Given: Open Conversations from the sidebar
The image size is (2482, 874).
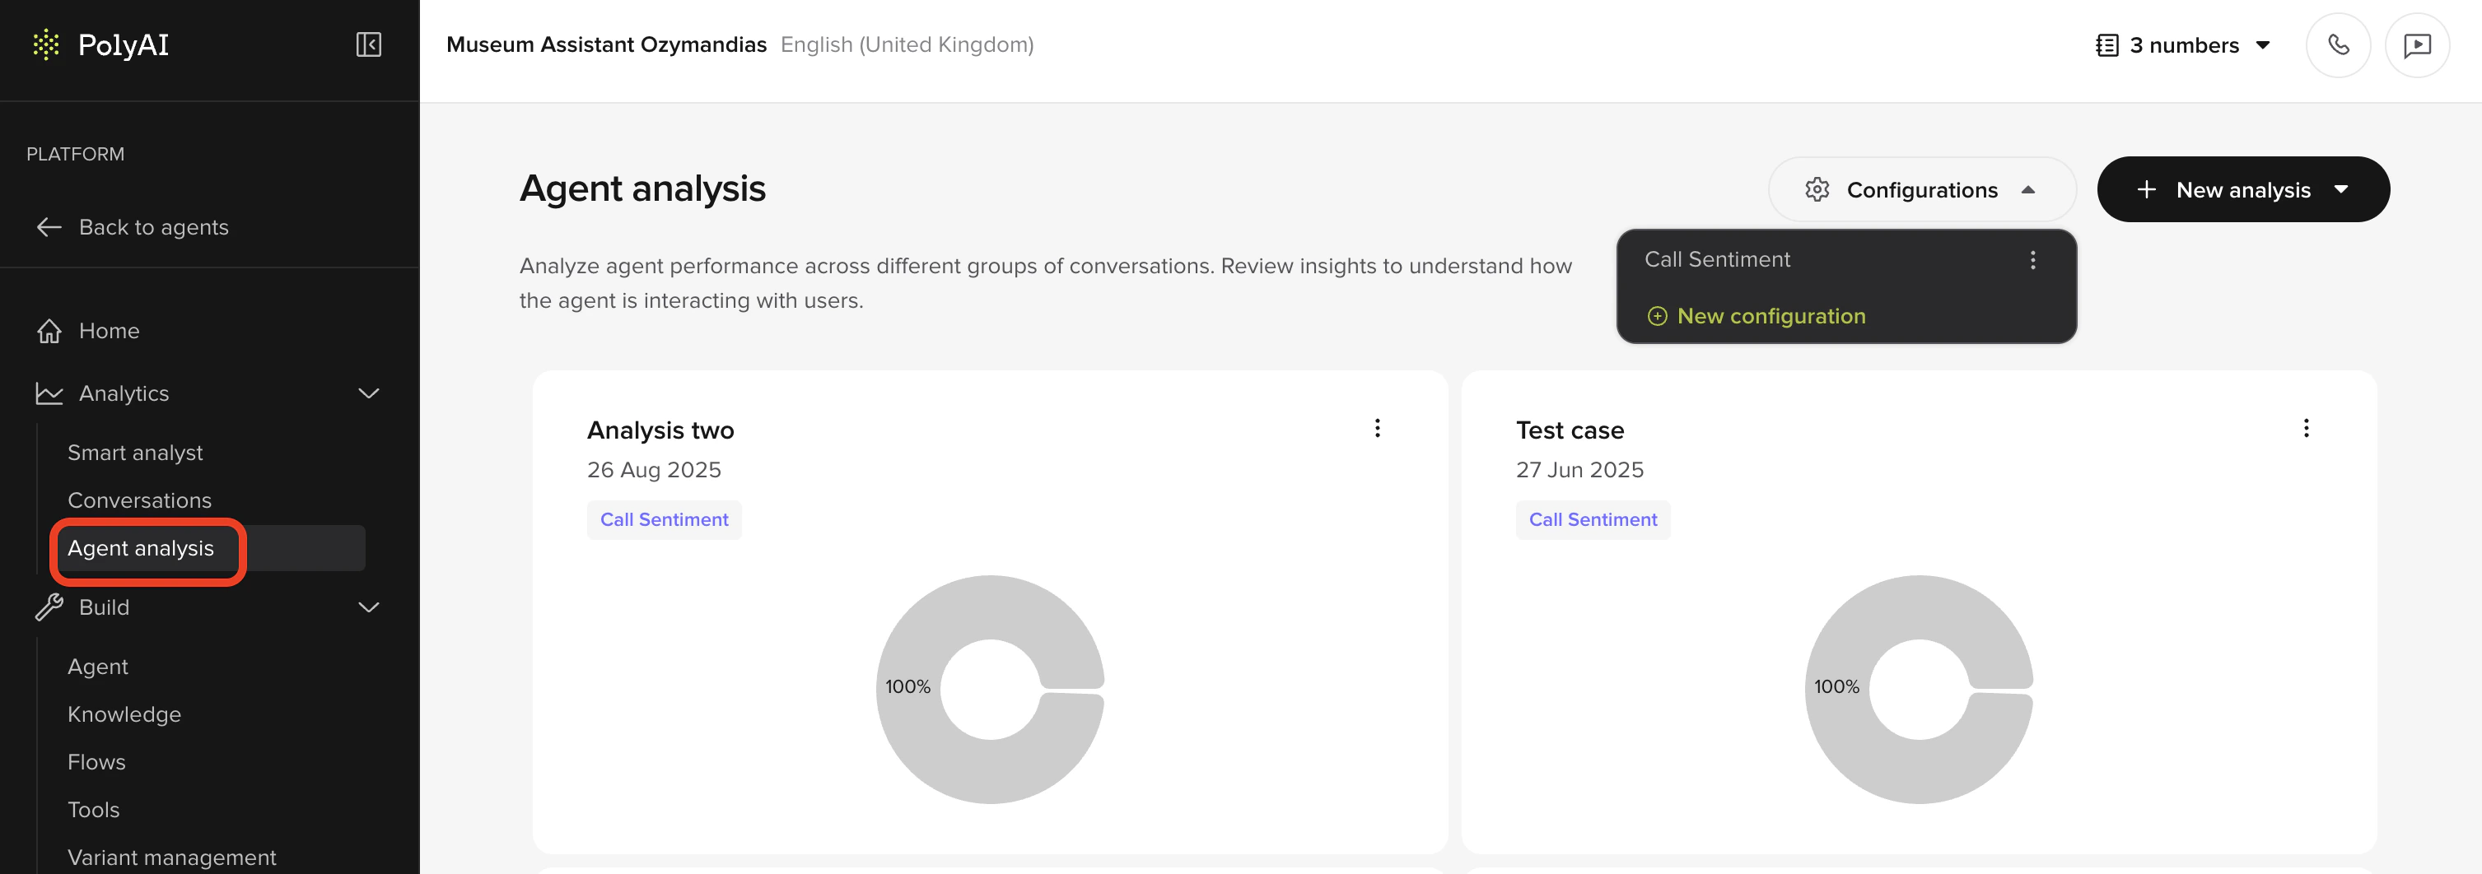Looking at the screenshot, I should (140, 500).
